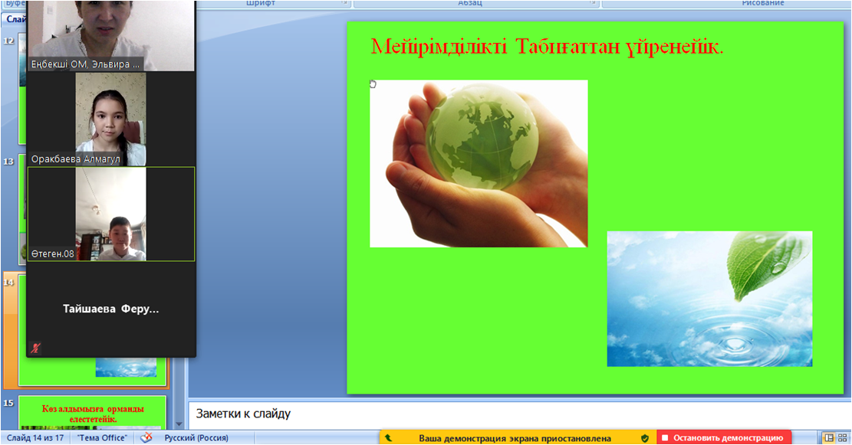Image resolution: width=852 pixels, height=445 pixels.
Task: Click the Тайшаева Феру... participant tile
Action: tap(110, 309)
